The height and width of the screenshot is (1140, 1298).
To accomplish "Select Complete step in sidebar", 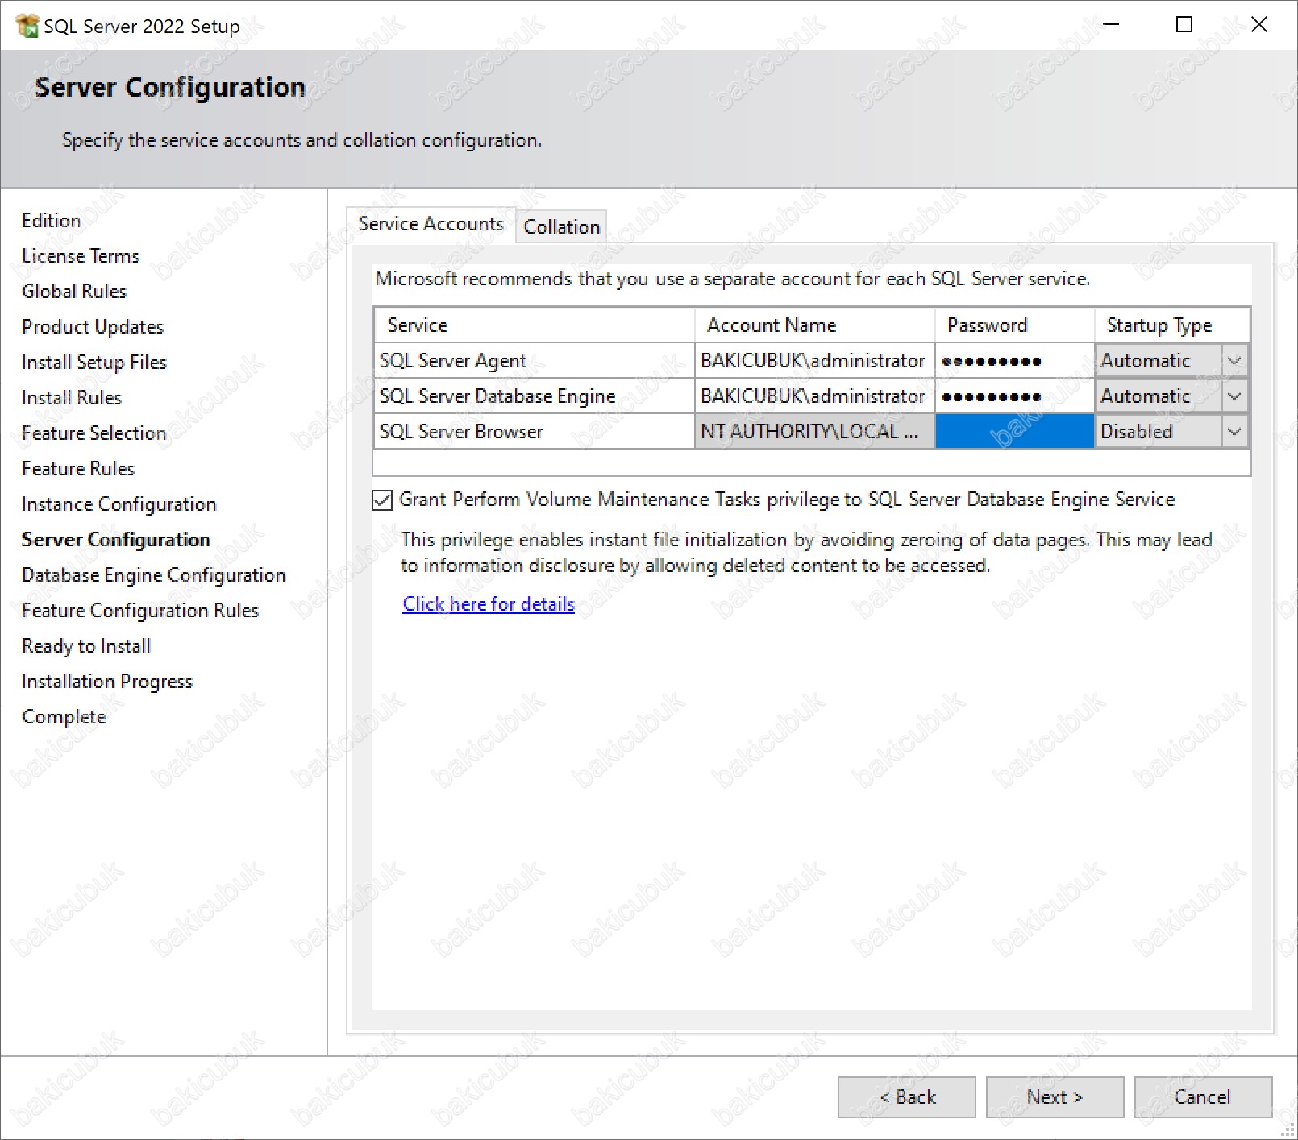I will [x=64, y=717].
